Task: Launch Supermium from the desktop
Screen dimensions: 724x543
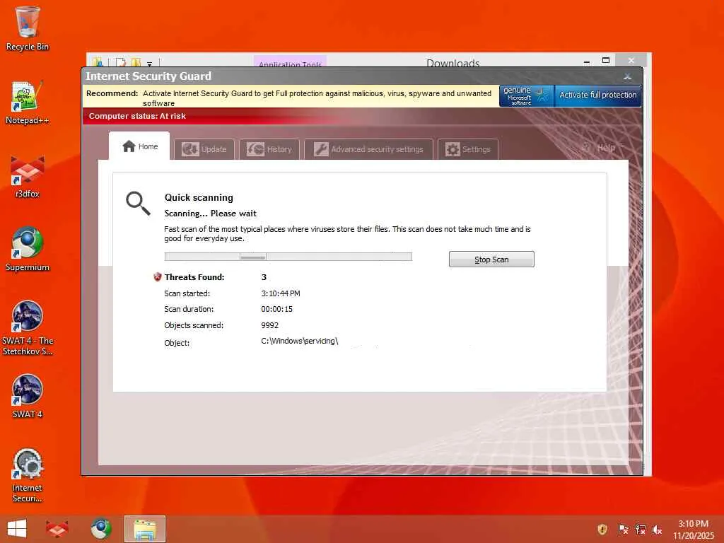Action: click(28, 250)
